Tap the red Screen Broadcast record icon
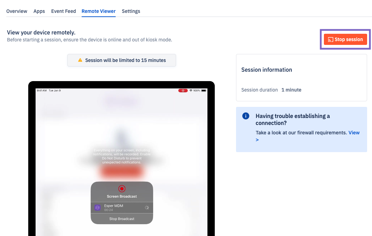This screenshot has width=372, height=236. (122, 189)
